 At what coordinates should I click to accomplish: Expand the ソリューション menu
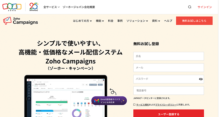point(137,21)
